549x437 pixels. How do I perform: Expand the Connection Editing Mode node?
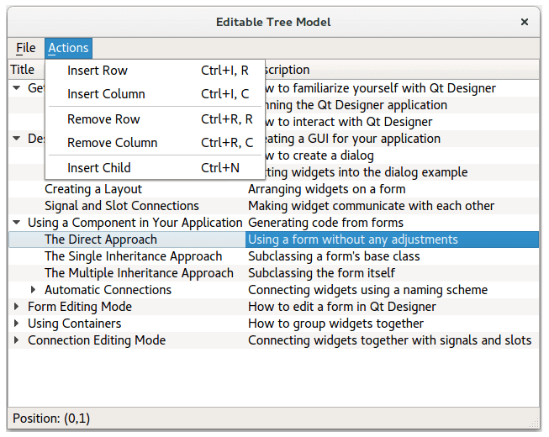click(17, 340)
